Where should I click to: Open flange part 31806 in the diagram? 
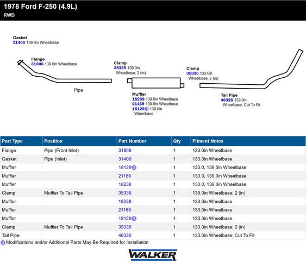click(x=38, y=64)
